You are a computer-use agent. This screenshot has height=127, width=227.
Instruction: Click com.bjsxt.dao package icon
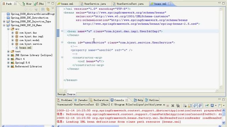pyautogui.click(x=17, y=33)
